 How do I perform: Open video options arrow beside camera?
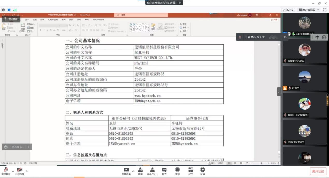coord(26,171)
